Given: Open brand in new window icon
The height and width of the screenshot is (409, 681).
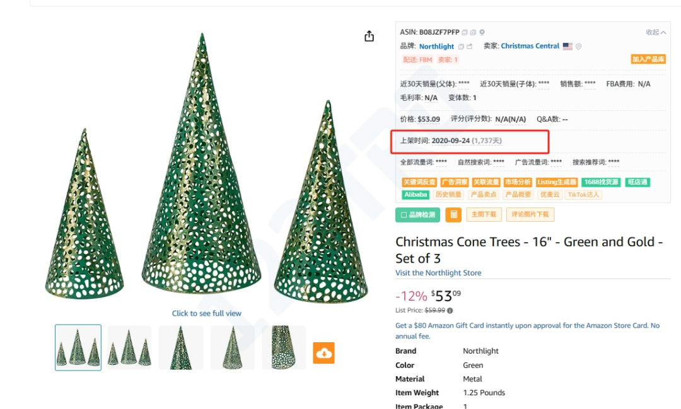Looking at the screenshot, I should click(469, 47).
